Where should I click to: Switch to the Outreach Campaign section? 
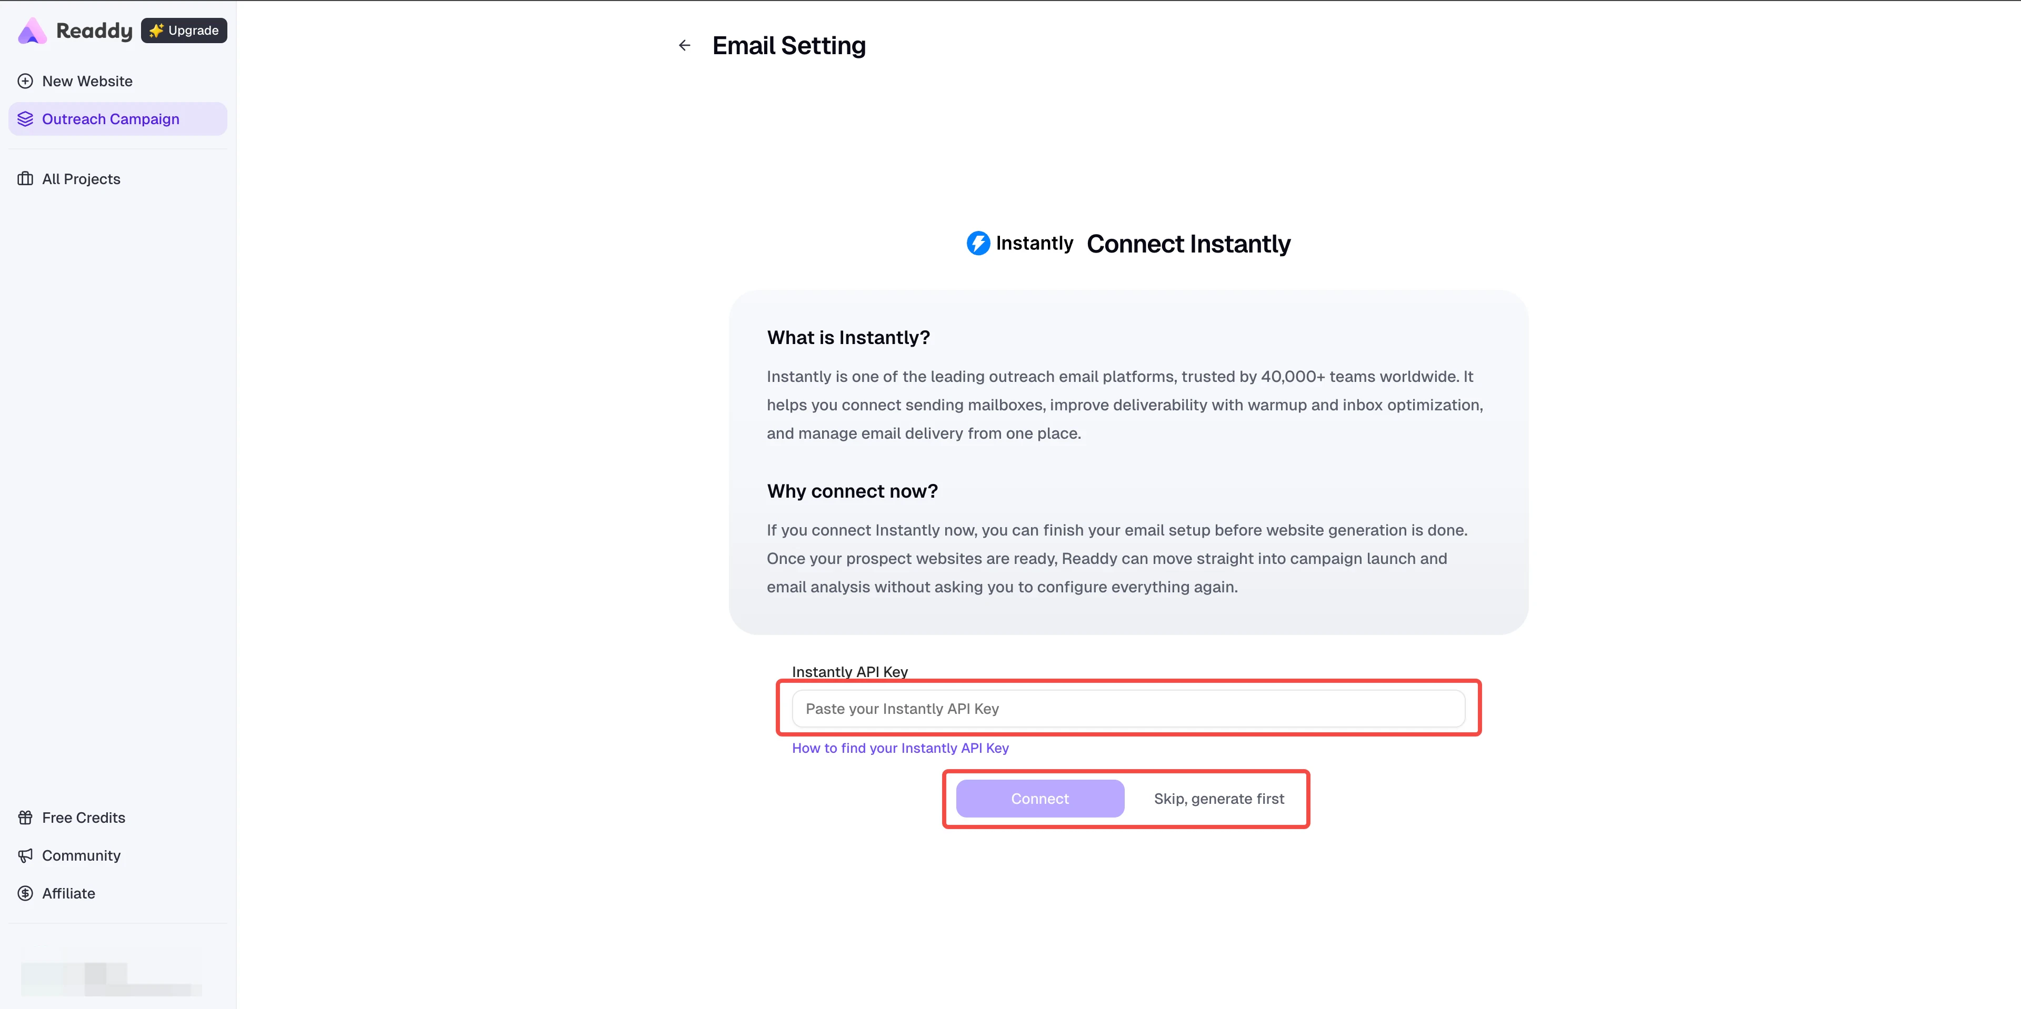[x=110, y=118]
